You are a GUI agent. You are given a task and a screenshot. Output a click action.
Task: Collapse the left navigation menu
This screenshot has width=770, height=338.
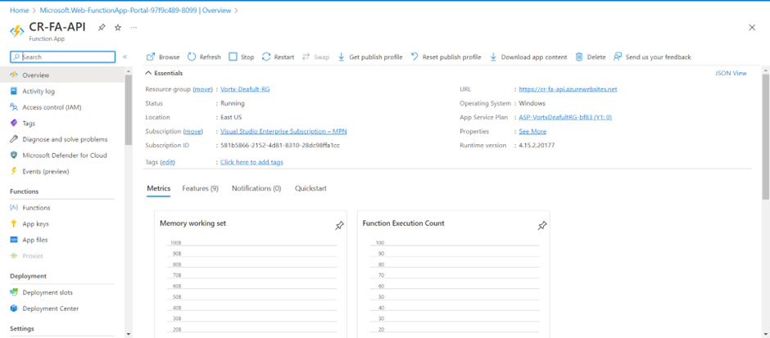125,57
